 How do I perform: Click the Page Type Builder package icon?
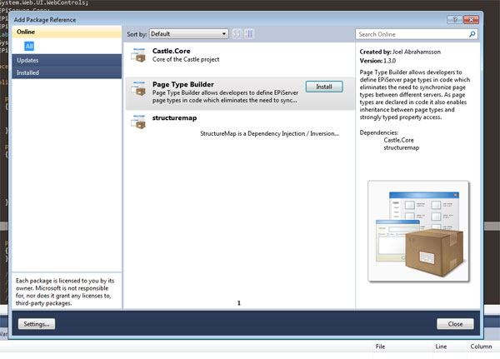tap(138, 88)
